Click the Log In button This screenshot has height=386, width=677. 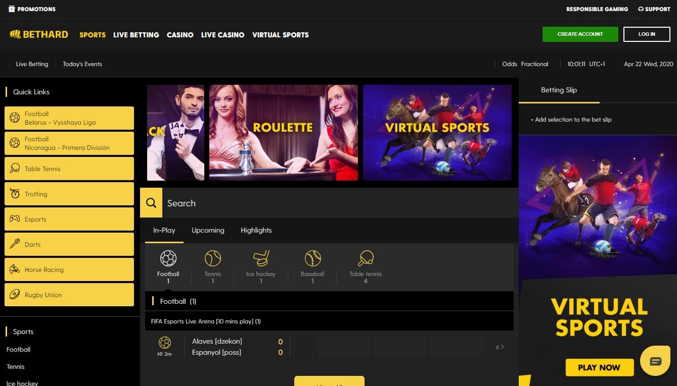click(x=647, y=34)
